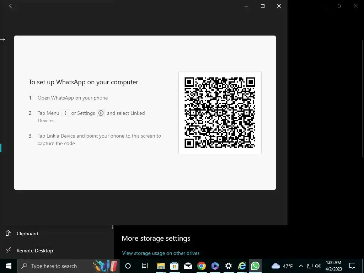Screen dimensions: 364x273
Task: Open Mail app from taskbar
Action: click(x=188, y=266)
